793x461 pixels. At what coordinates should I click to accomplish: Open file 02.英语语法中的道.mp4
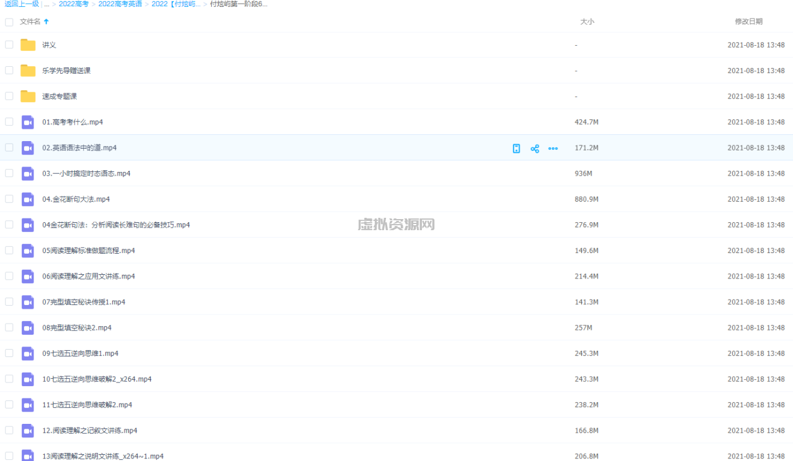[x=79, y=148]
